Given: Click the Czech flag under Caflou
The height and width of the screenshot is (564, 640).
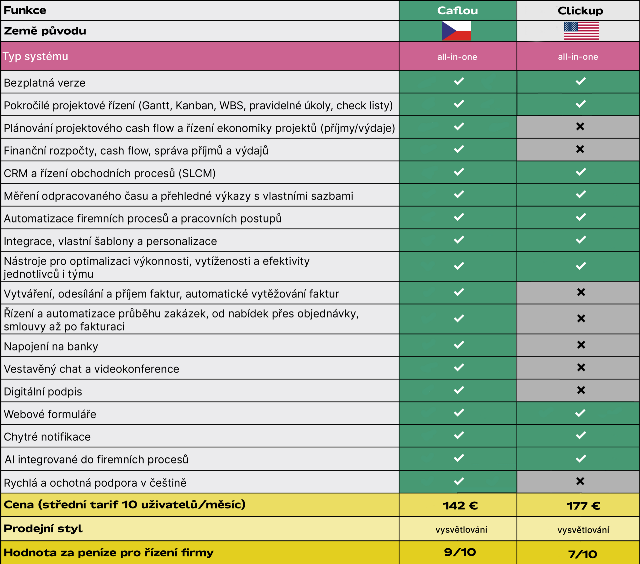Looking at the screenshot, I should point(456,31).
